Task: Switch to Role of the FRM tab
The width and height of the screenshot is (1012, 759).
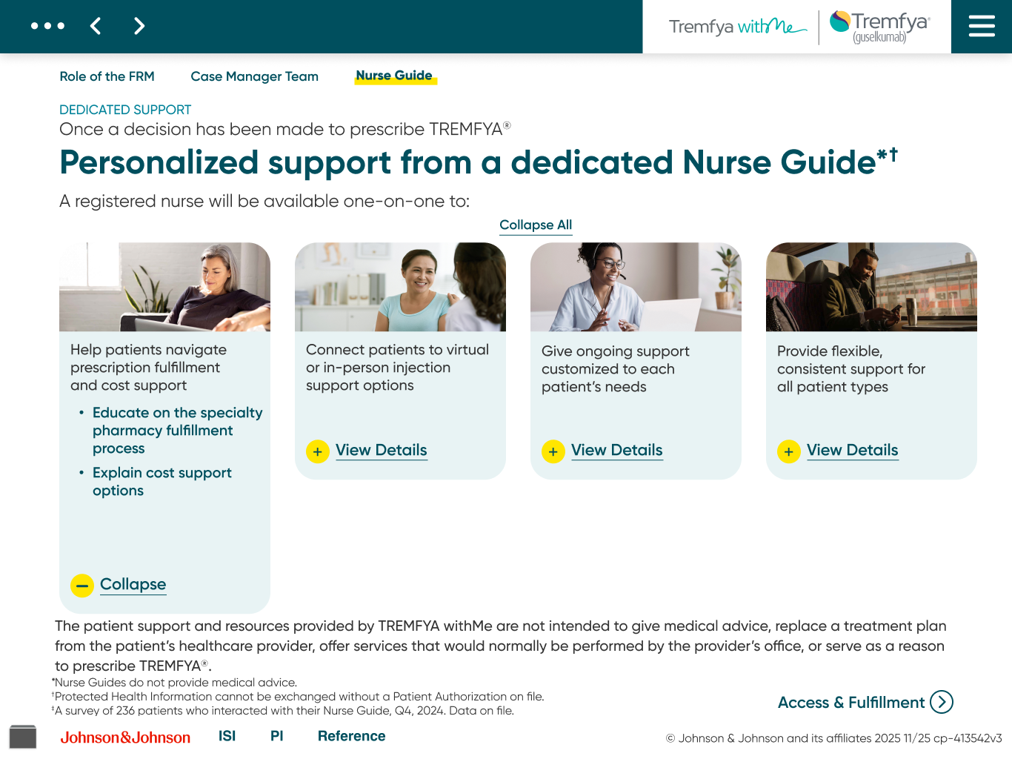Action: [x=107, y=76]
